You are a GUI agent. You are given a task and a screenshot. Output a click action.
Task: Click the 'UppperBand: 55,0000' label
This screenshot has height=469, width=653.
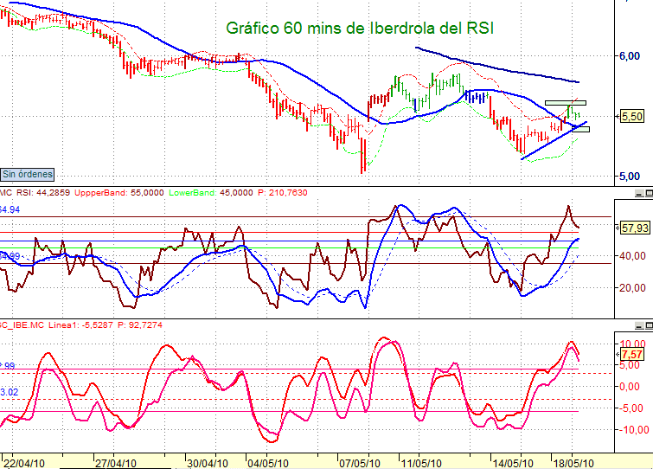(x=119, y=193)
